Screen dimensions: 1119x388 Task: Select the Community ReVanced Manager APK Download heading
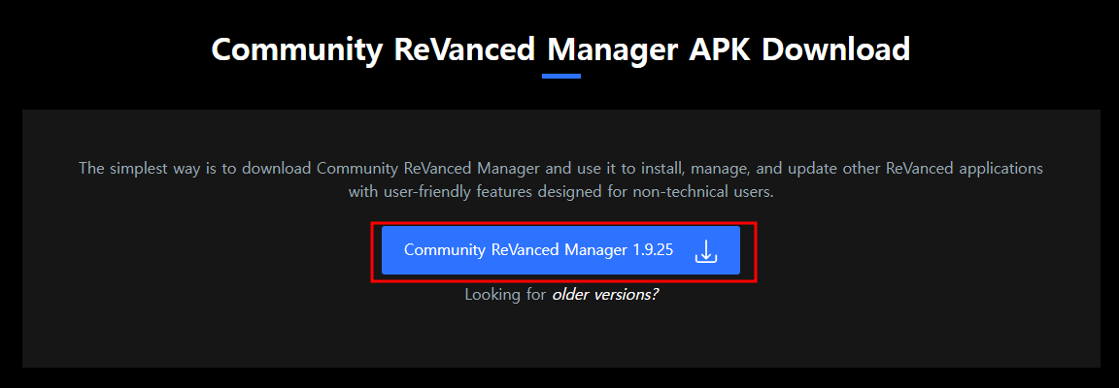tap(560, 49)
